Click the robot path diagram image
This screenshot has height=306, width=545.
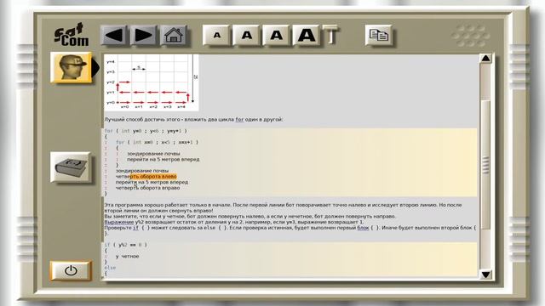[x=152, y=82]
